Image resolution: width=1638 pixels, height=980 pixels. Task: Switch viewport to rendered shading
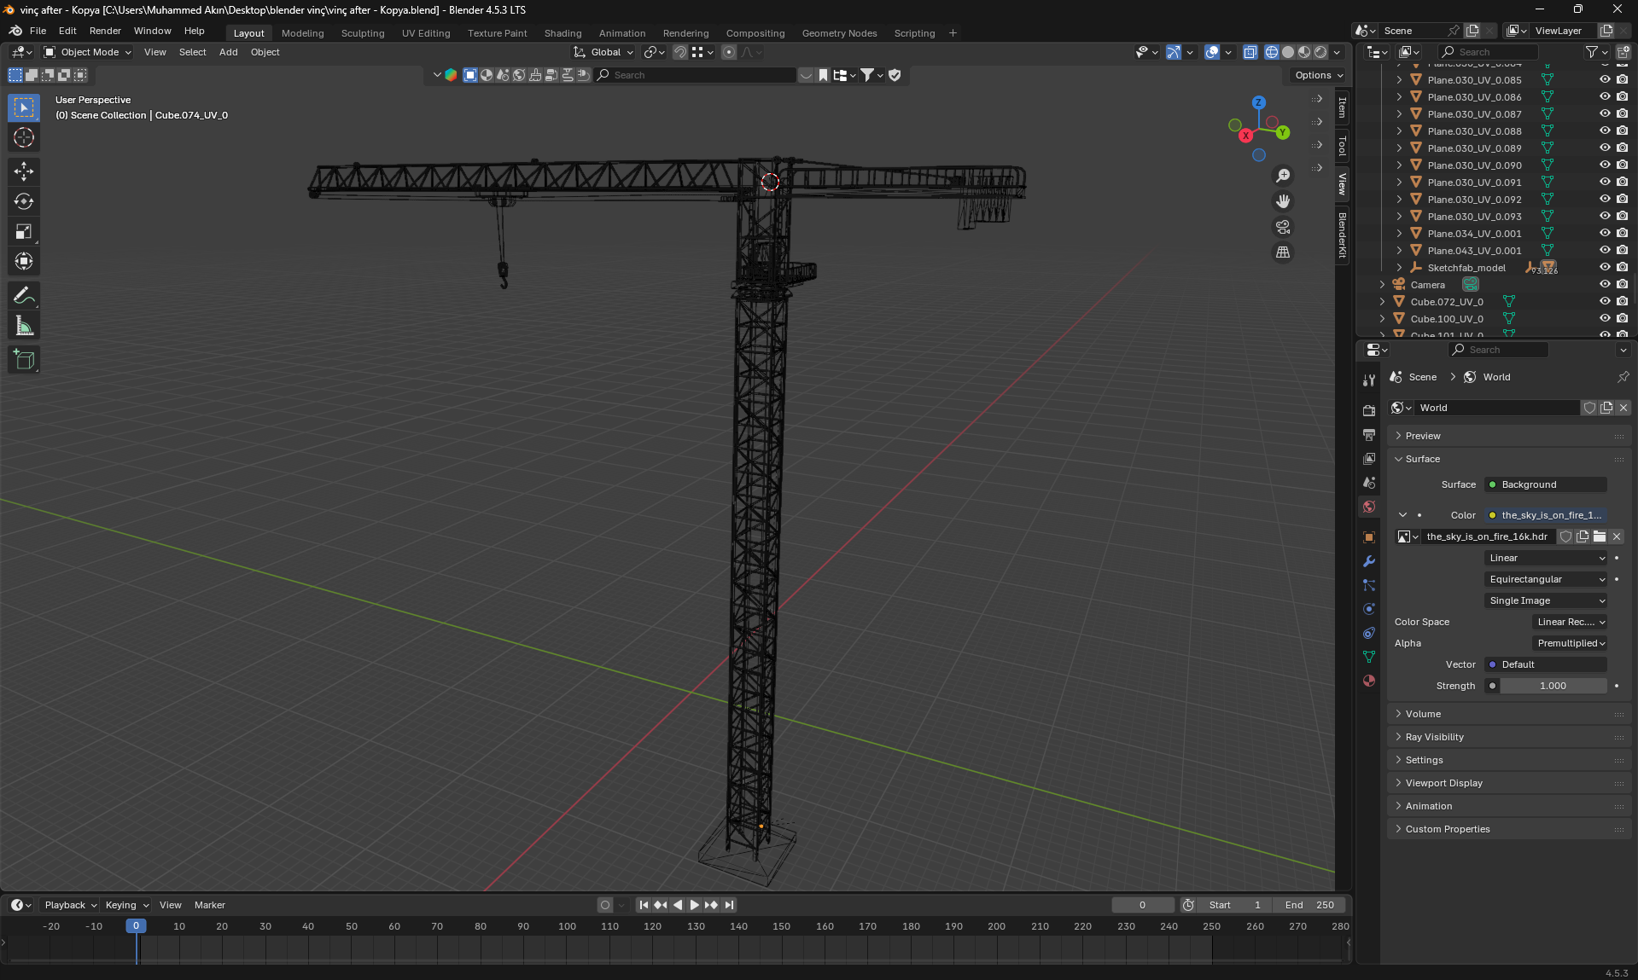pyautogui.click(x=1320, y=52)
